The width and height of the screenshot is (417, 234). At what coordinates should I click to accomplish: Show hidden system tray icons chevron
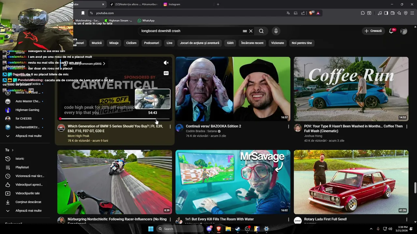pos(371,229)
